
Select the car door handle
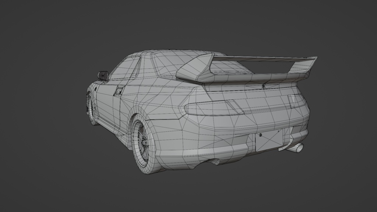point(119,91)
